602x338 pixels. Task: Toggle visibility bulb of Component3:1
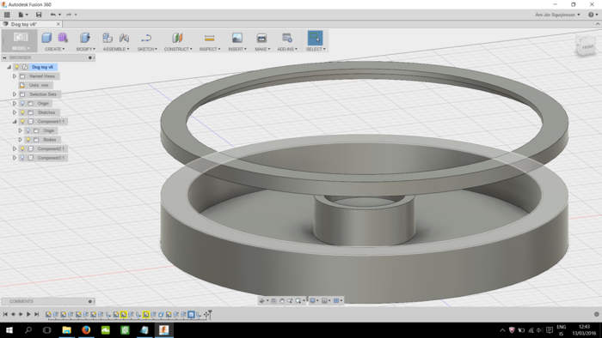click(22, 158)
